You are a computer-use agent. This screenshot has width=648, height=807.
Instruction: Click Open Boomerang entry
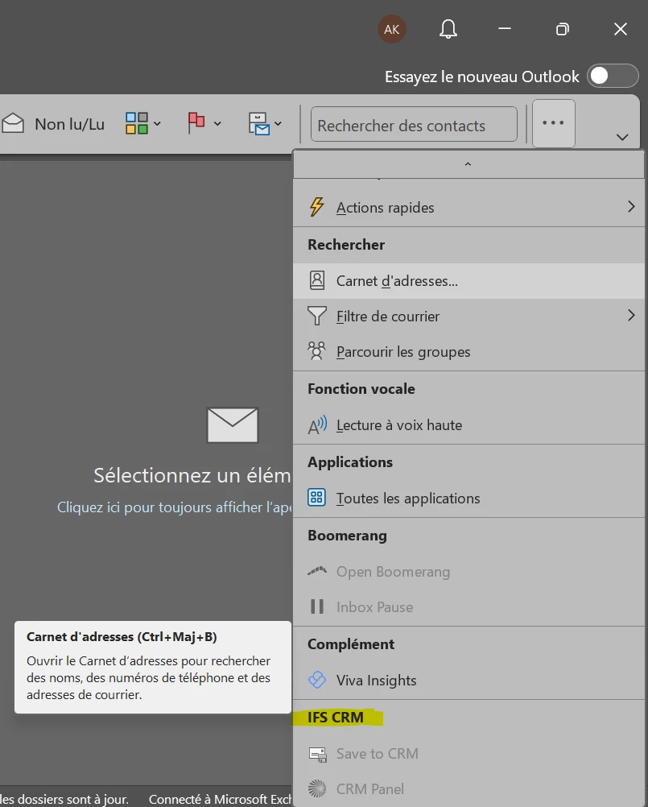tap(468, 572)
